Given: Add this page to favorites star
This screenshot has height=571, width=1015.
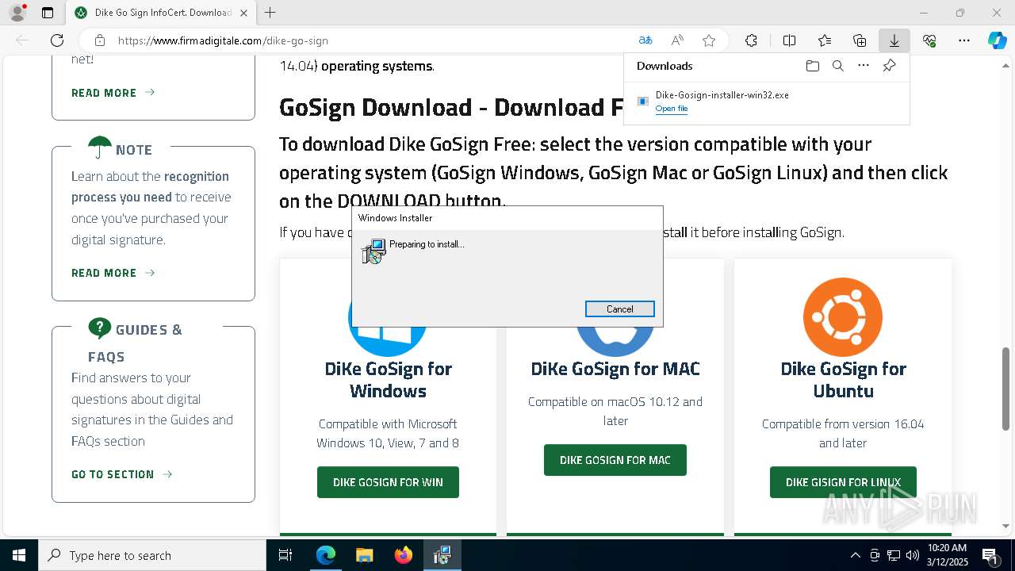Looking at the screenshot, I should coord(709,40).
